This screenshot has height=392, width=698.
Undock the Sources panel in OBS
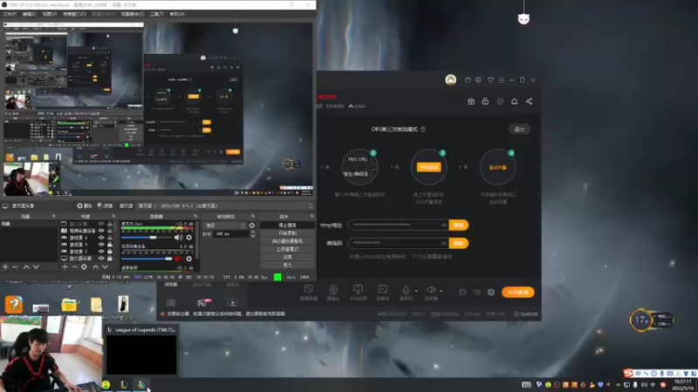click(113, 216)
